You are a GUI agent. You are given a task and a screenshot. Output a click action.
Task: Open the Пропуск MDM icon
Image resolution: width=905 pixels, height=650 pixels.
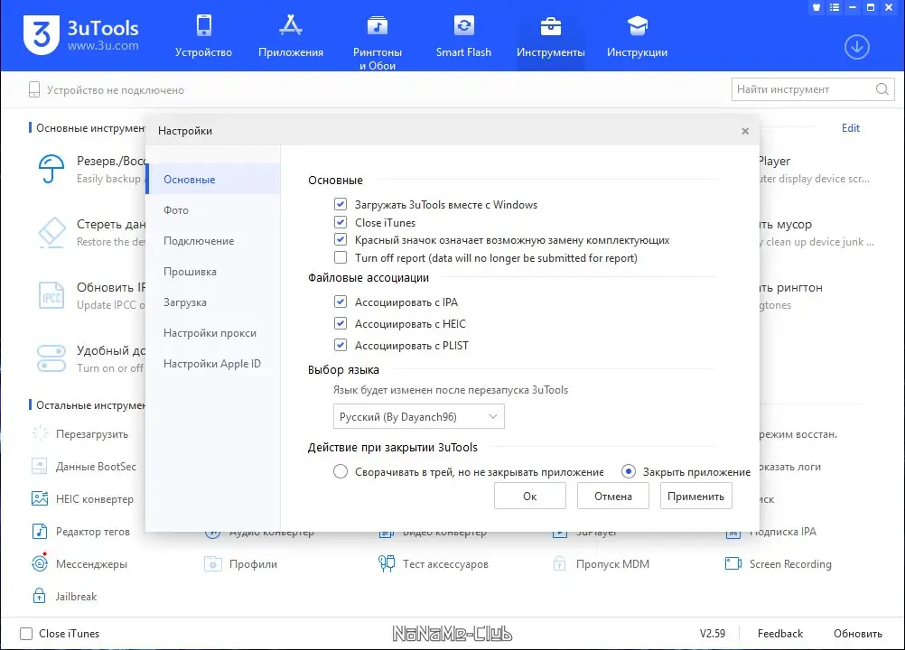click(559, 563)
